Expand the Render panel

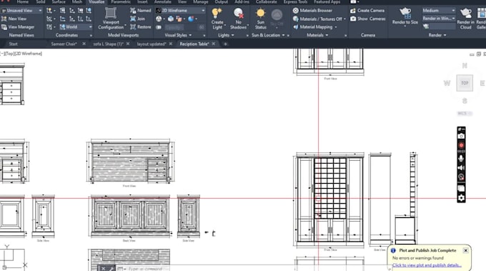[x=437, y=35]
